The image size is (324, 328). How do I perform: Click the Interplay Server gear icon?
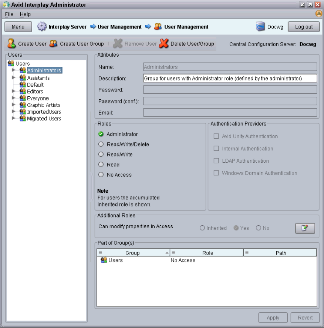click(x=42, y=27)
